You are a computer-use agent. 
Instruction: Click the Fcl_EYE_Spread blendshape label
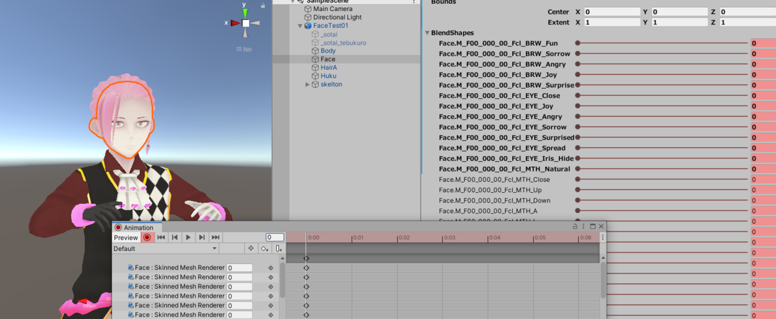[x=502, y=148]
